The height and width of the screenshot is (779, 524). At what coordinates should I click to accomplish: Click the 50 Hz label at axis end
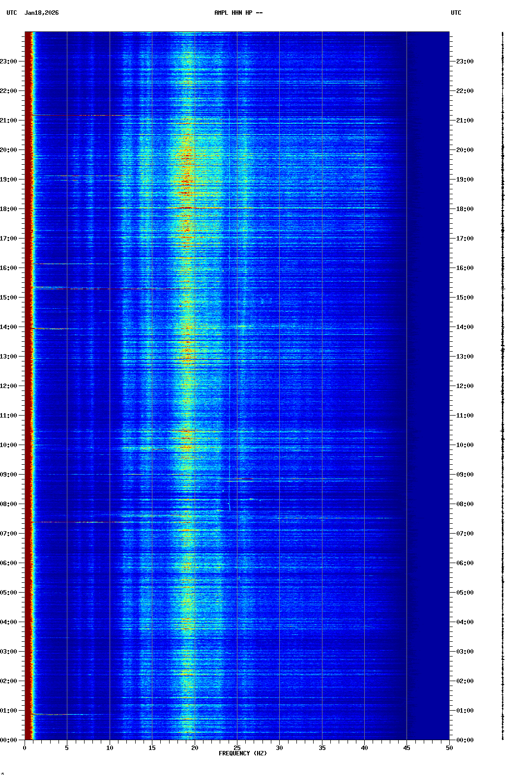[x=449, y=748]
